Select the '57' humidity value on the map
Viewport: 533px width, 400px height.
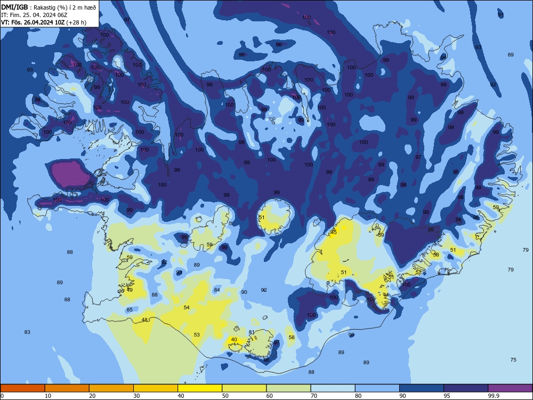418,273
